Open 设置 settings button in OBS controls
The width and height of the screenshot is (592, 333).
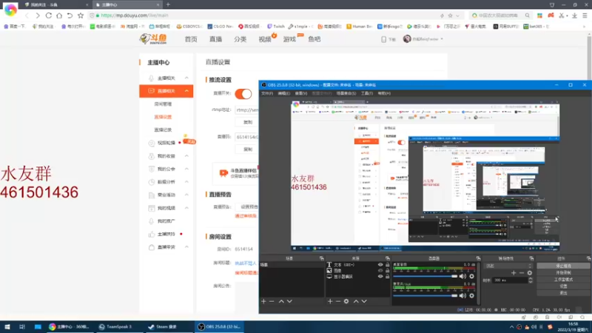click(563, 286)
